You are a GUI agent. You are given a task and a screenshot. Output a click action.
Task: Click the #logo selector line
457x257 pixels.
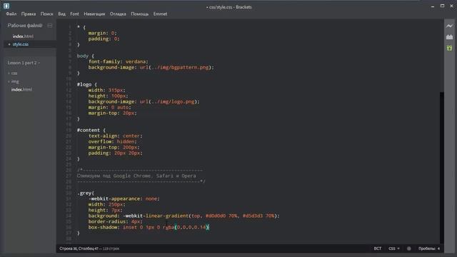[87, 84]
